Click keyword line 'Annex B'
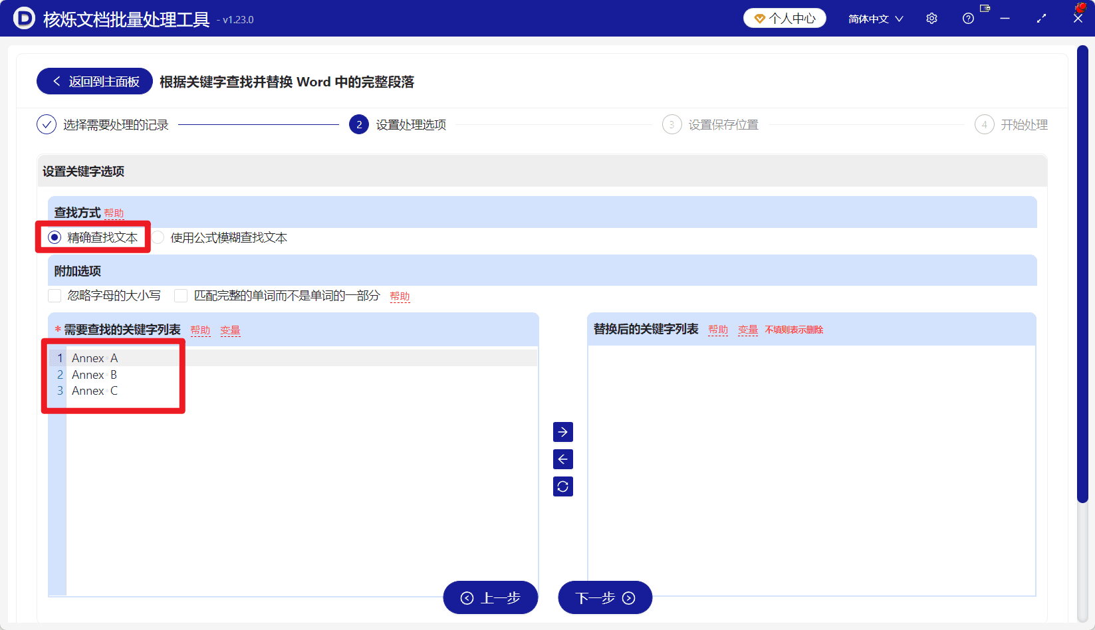1095x630 pixels. point(94,375)
